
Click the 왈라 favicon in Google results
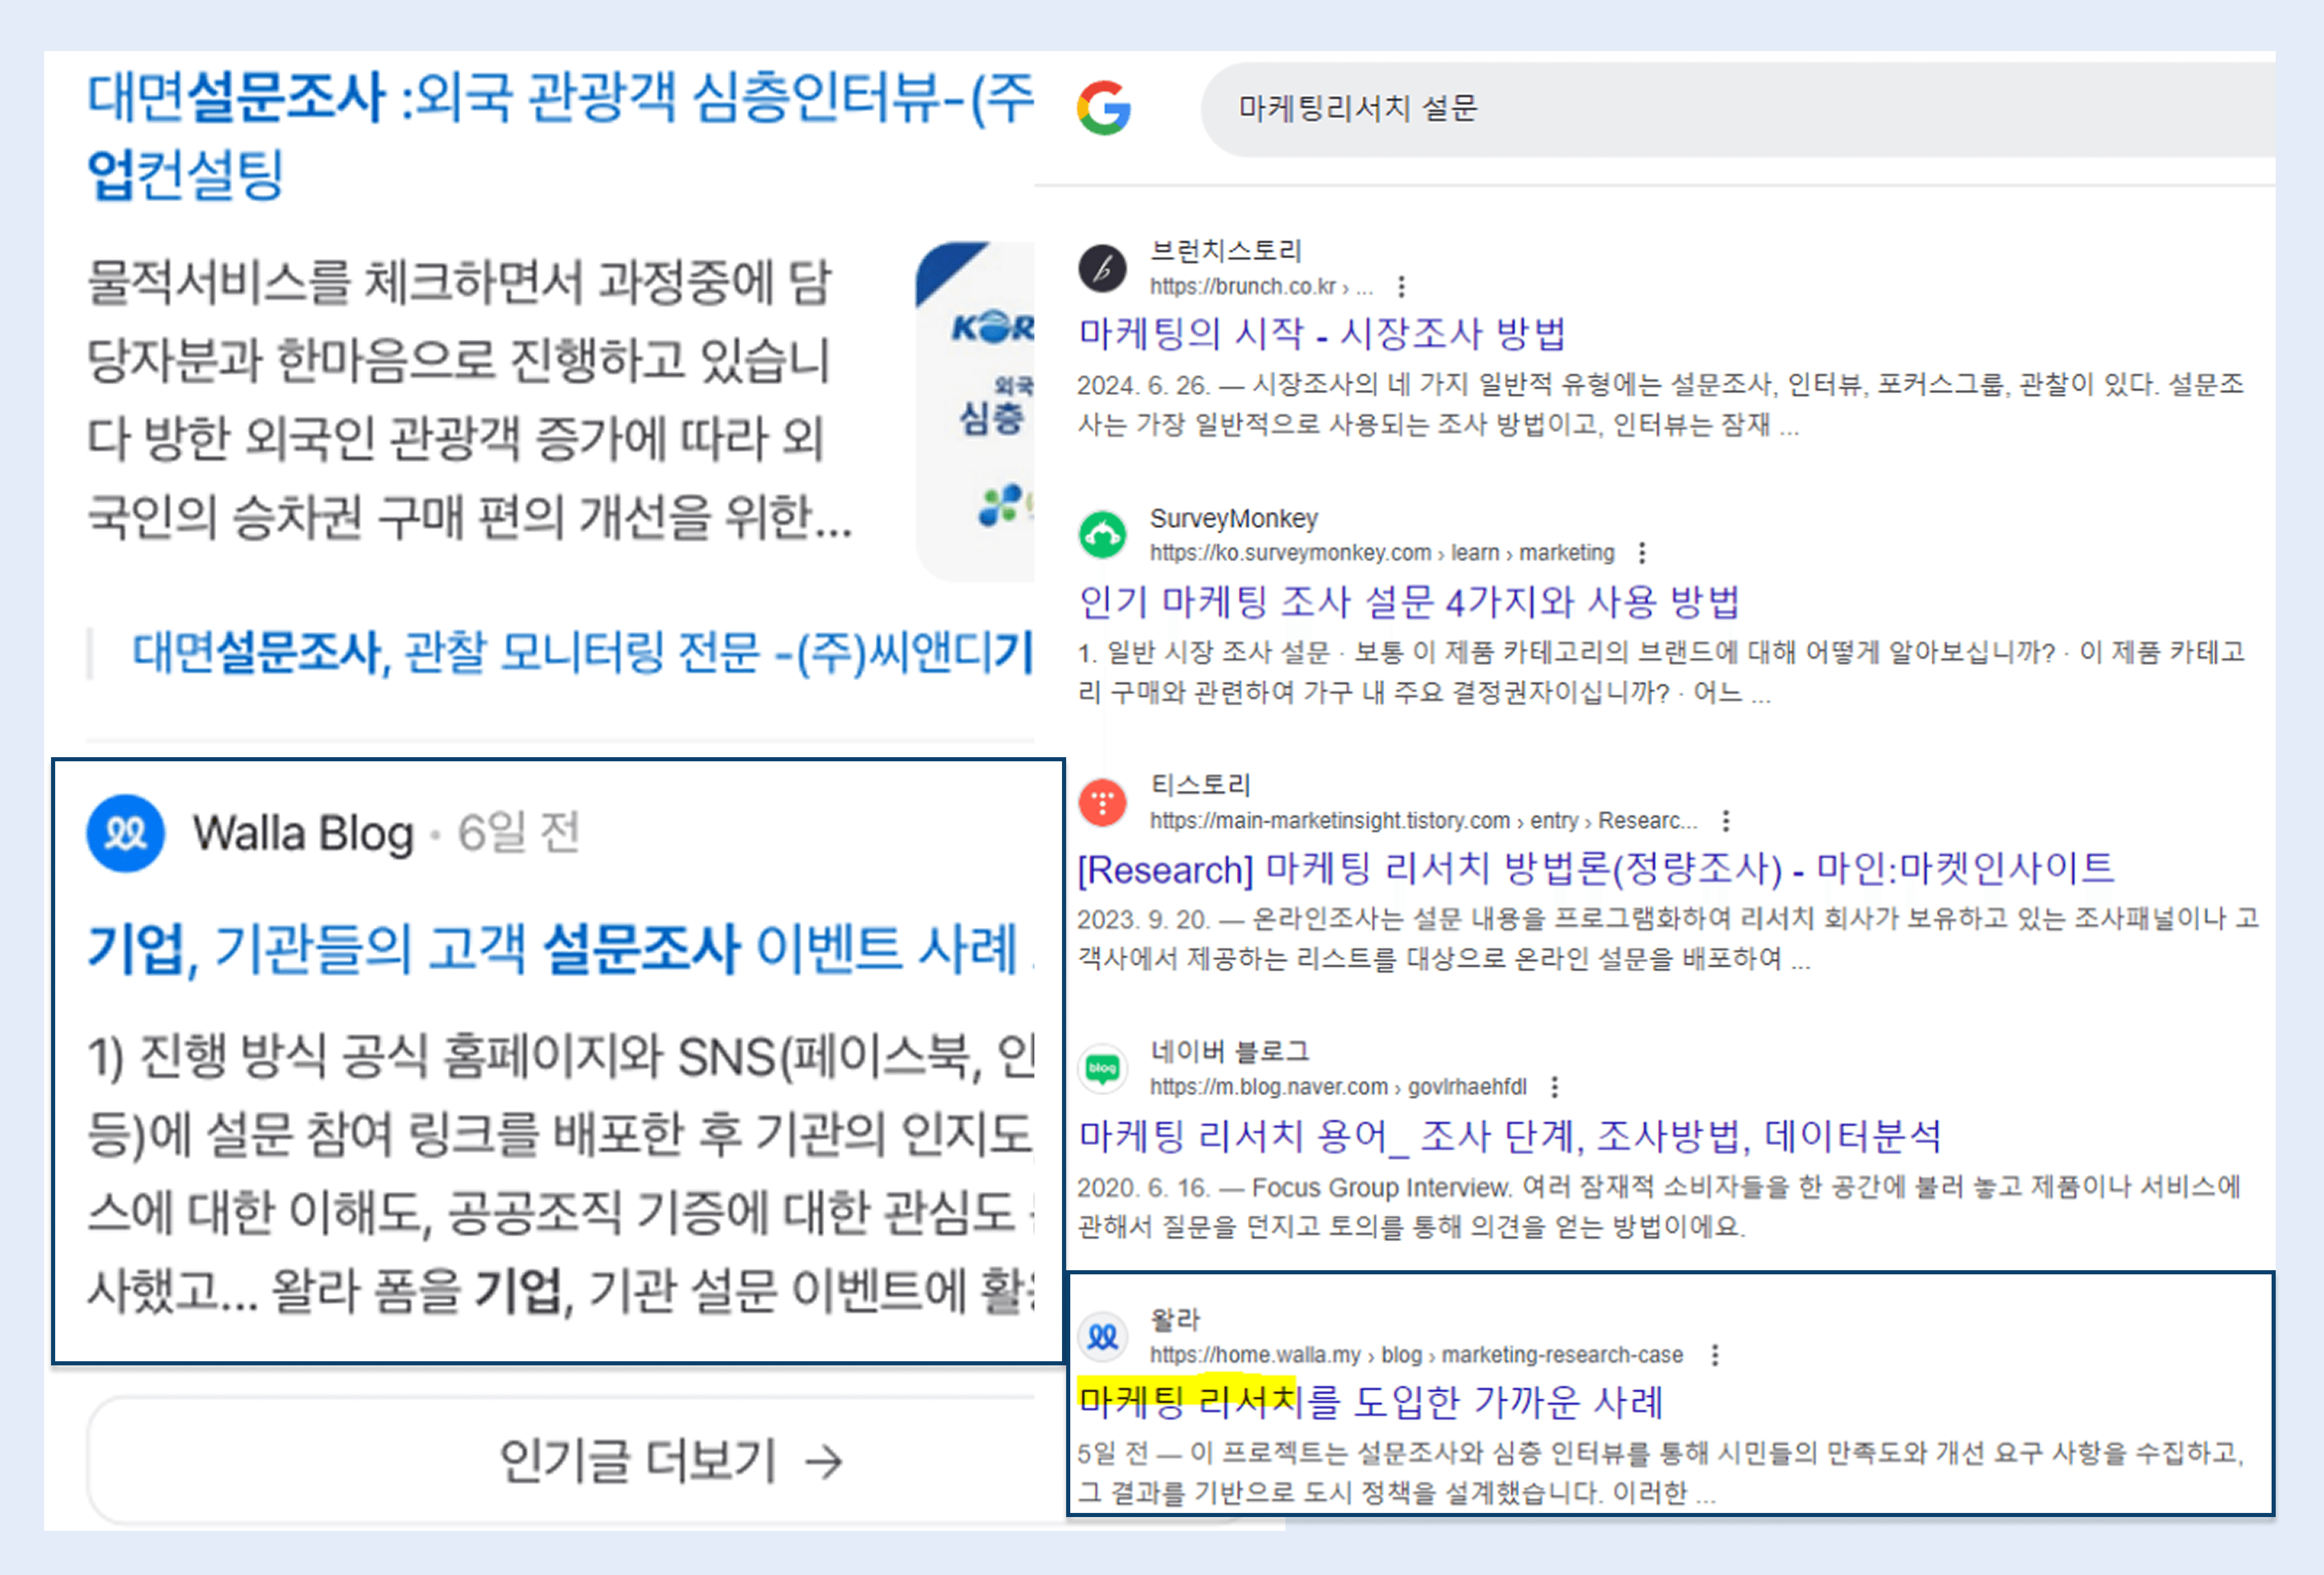point(1102,1337)
